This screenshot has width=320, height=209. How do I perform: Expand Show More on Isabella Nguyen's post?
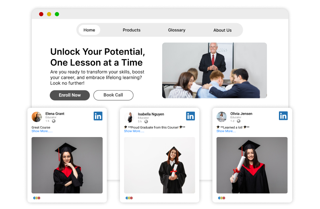pyautogui.click(x=134, y=131)
